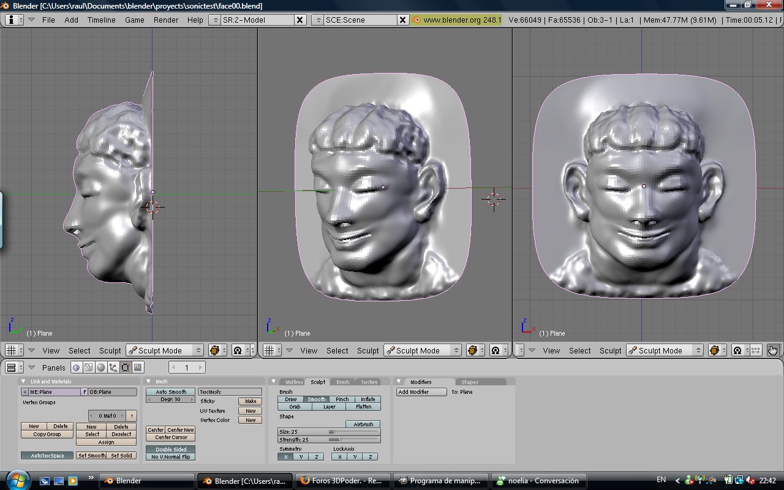Collapse the Modifiers panel triangle
The height and width of the screenshot is (490, 784).
[x=399, y=382]
